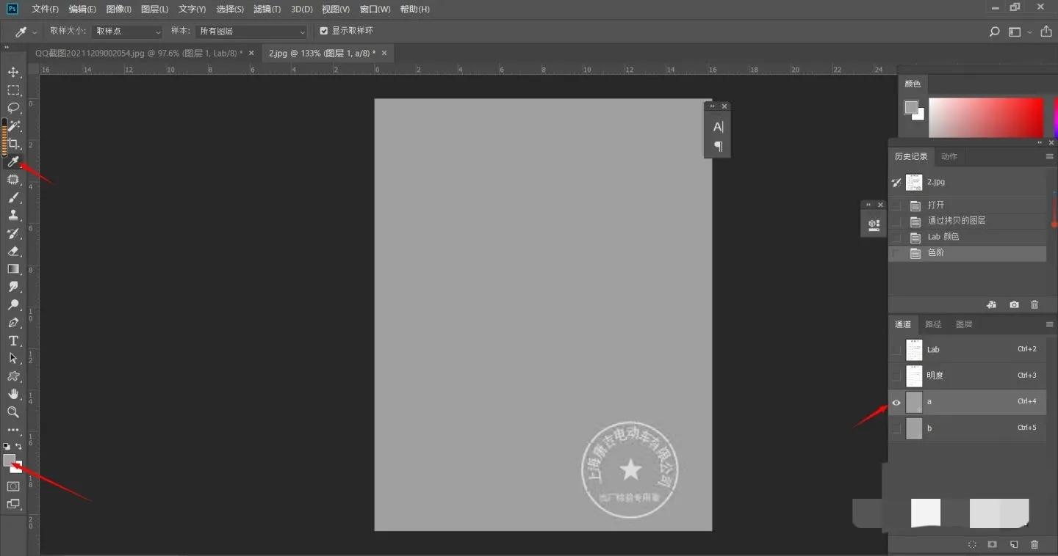Open the sample layers dropdown (所有图层)
The image size is (1058, 556).
click(x=251, y=32)
